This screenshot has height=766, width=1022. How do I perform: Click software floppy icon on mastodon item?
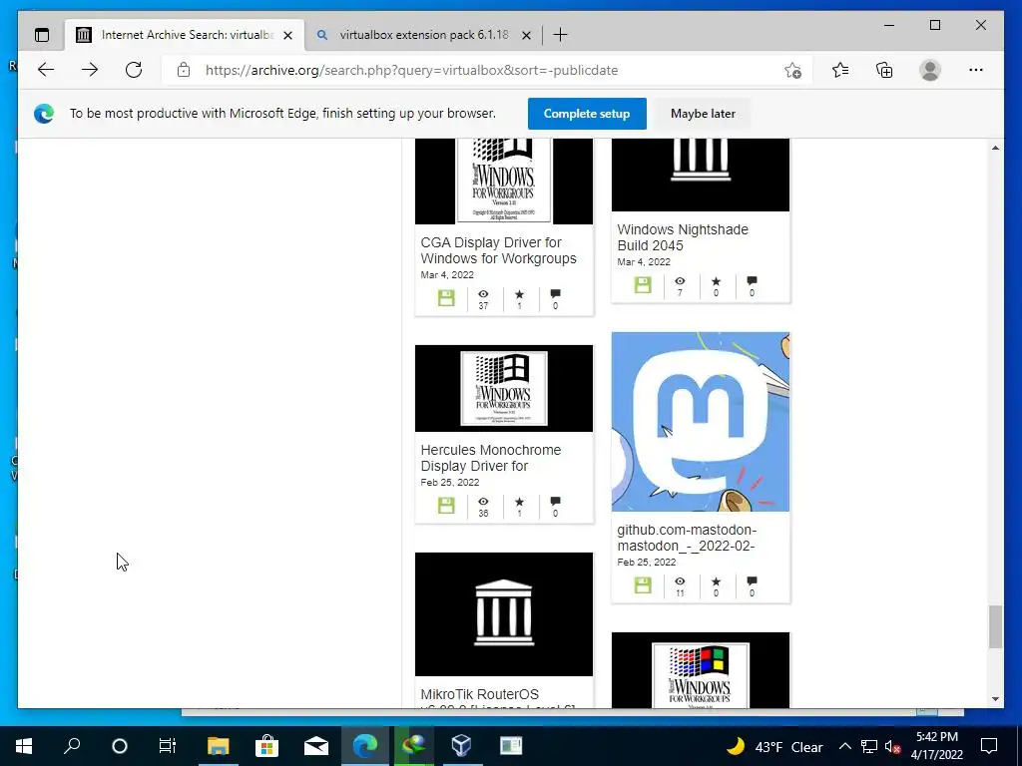pos(643,585)
